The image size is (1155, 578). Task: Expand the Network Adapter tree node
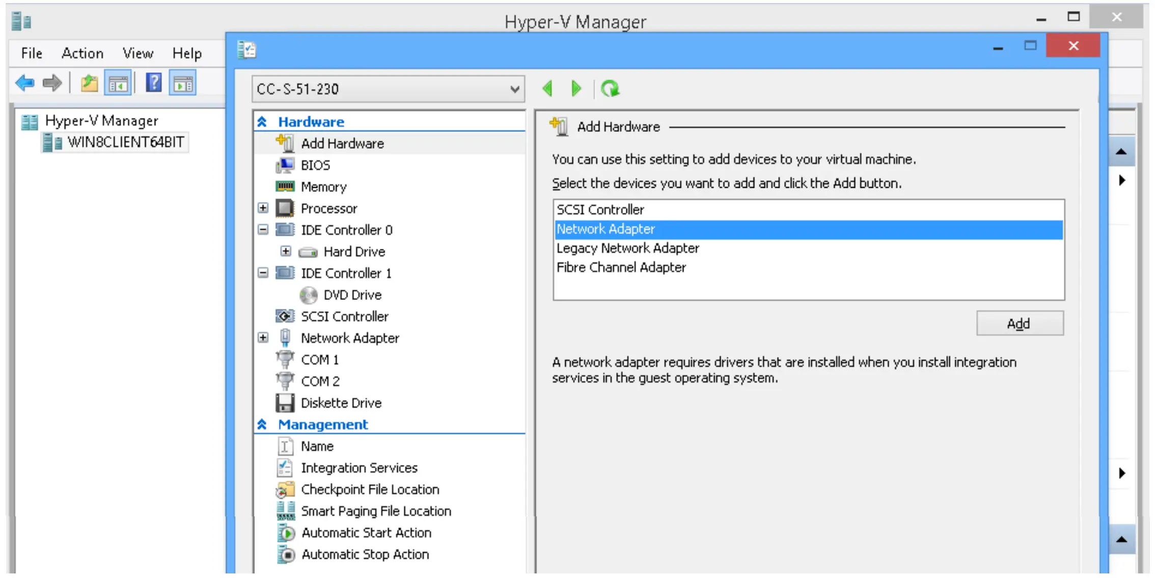pyautogui.click(x=263, y=338)
